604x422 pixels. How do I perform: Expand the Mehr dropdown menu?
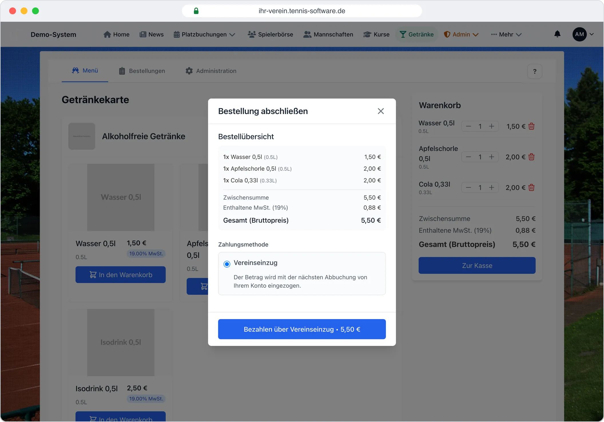click(x=506, y=34)
